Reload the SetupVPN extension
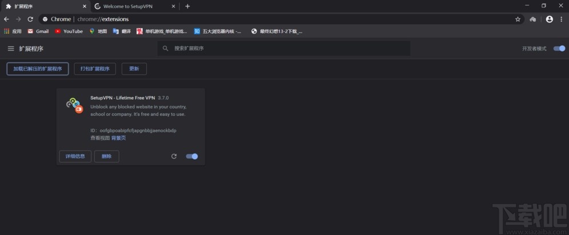569x235 pixels. point(174,156)
